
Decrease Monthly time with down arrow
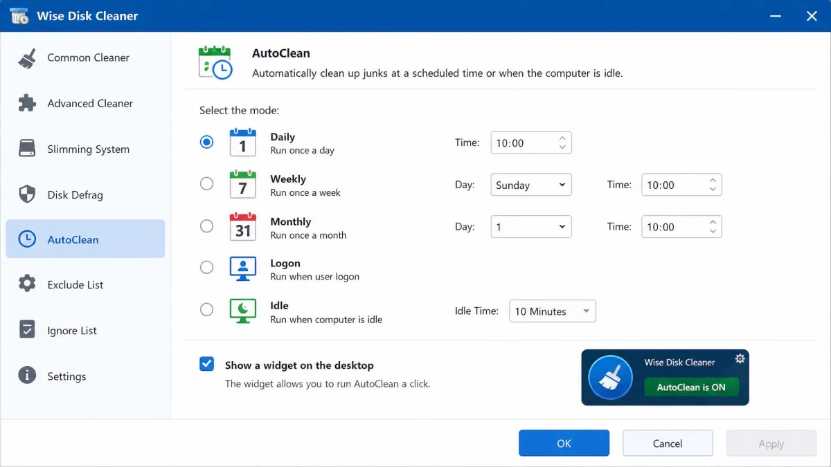(713, 232)
